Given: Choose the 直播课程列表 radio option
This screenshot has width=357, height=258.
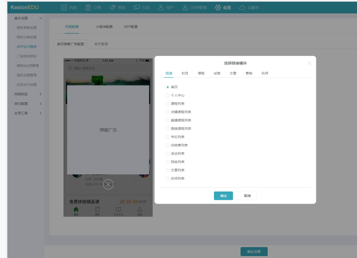Looking at the screenshot, I should click(x=168, y=120).
